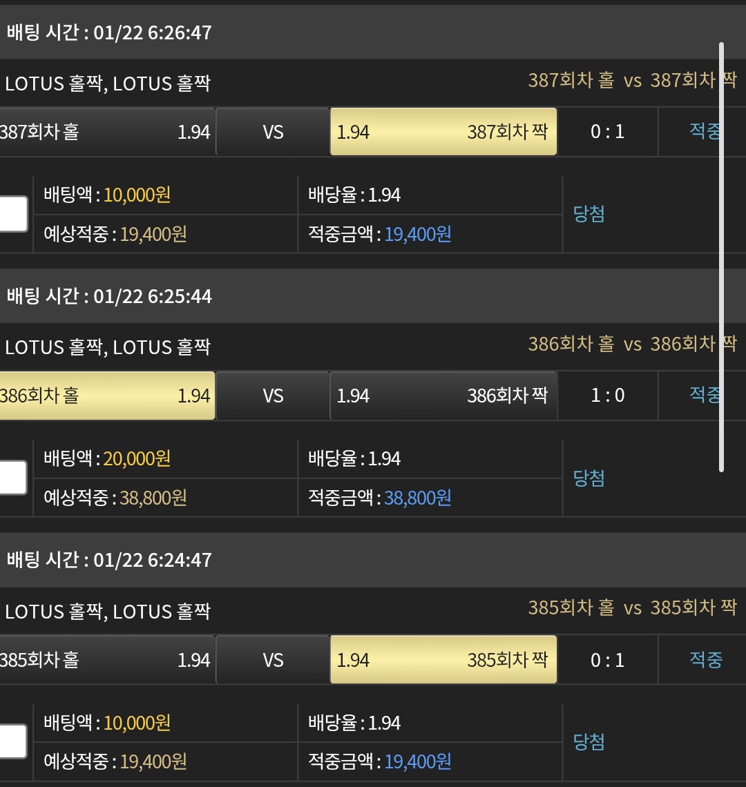Click the 배팅 시간 01/22 6:26:47 header
The image size is (746, 787).
tap(109, 32)
